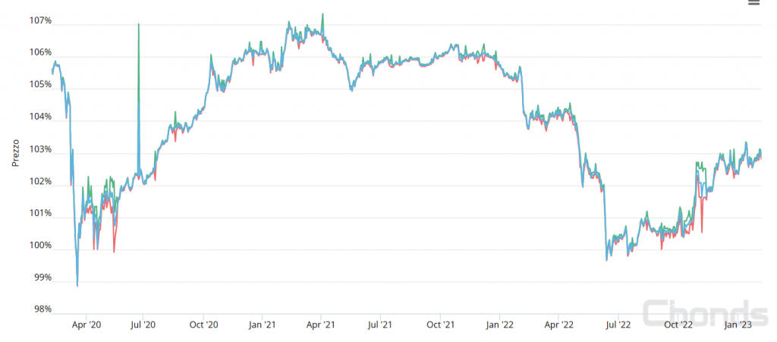Click the 98% y-axis label

click(x=41, y=309)
